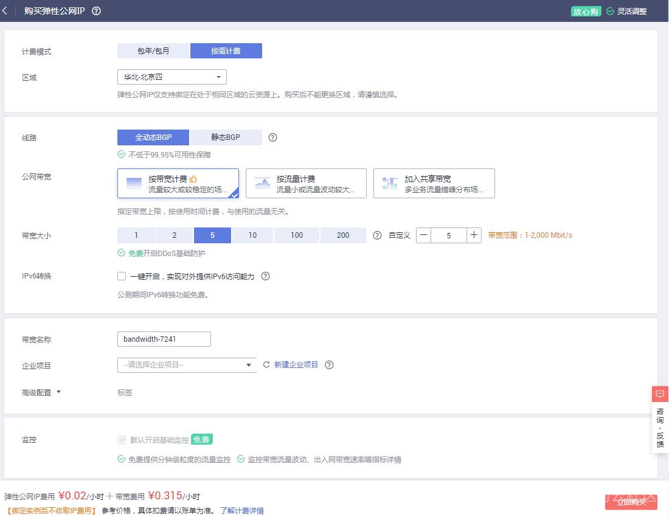
Task: Set bandwidth size to 100
Action: click(297, 235)
